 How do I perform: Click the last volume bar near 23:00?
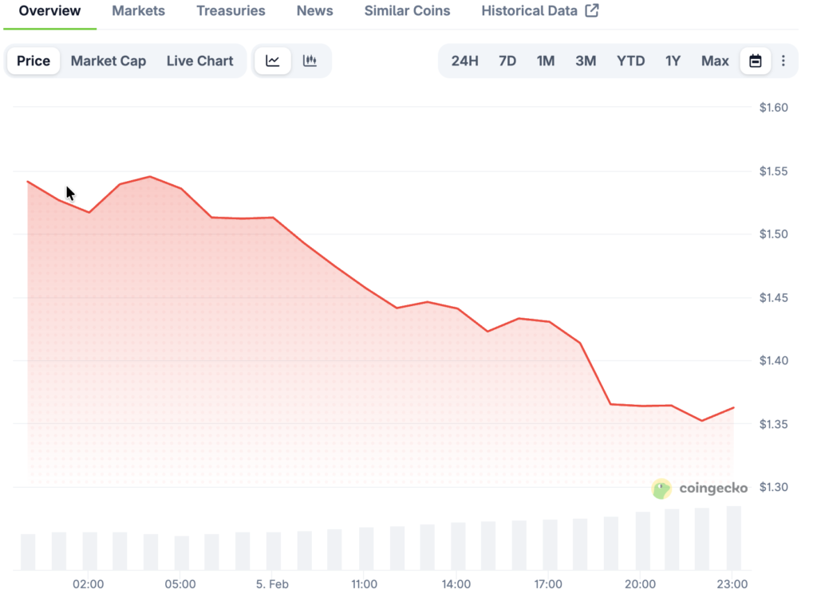coord(733,538)
